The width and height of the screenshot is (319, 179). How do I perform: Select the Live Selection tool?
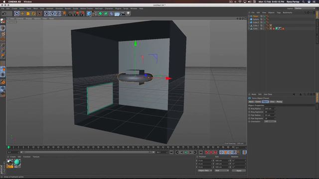click(x=16, y=13)
